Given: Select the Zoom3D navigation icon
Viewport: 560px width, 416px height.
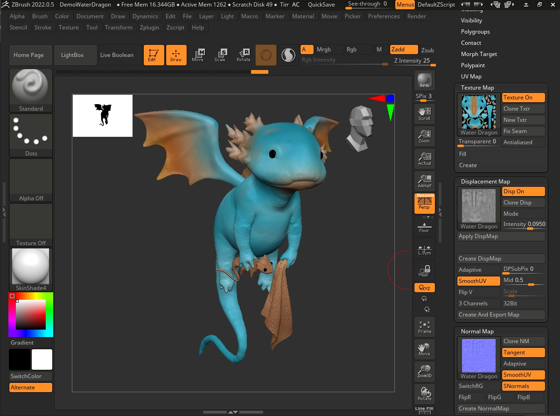Looking at the screenshot, I should (x=424, y=371).
